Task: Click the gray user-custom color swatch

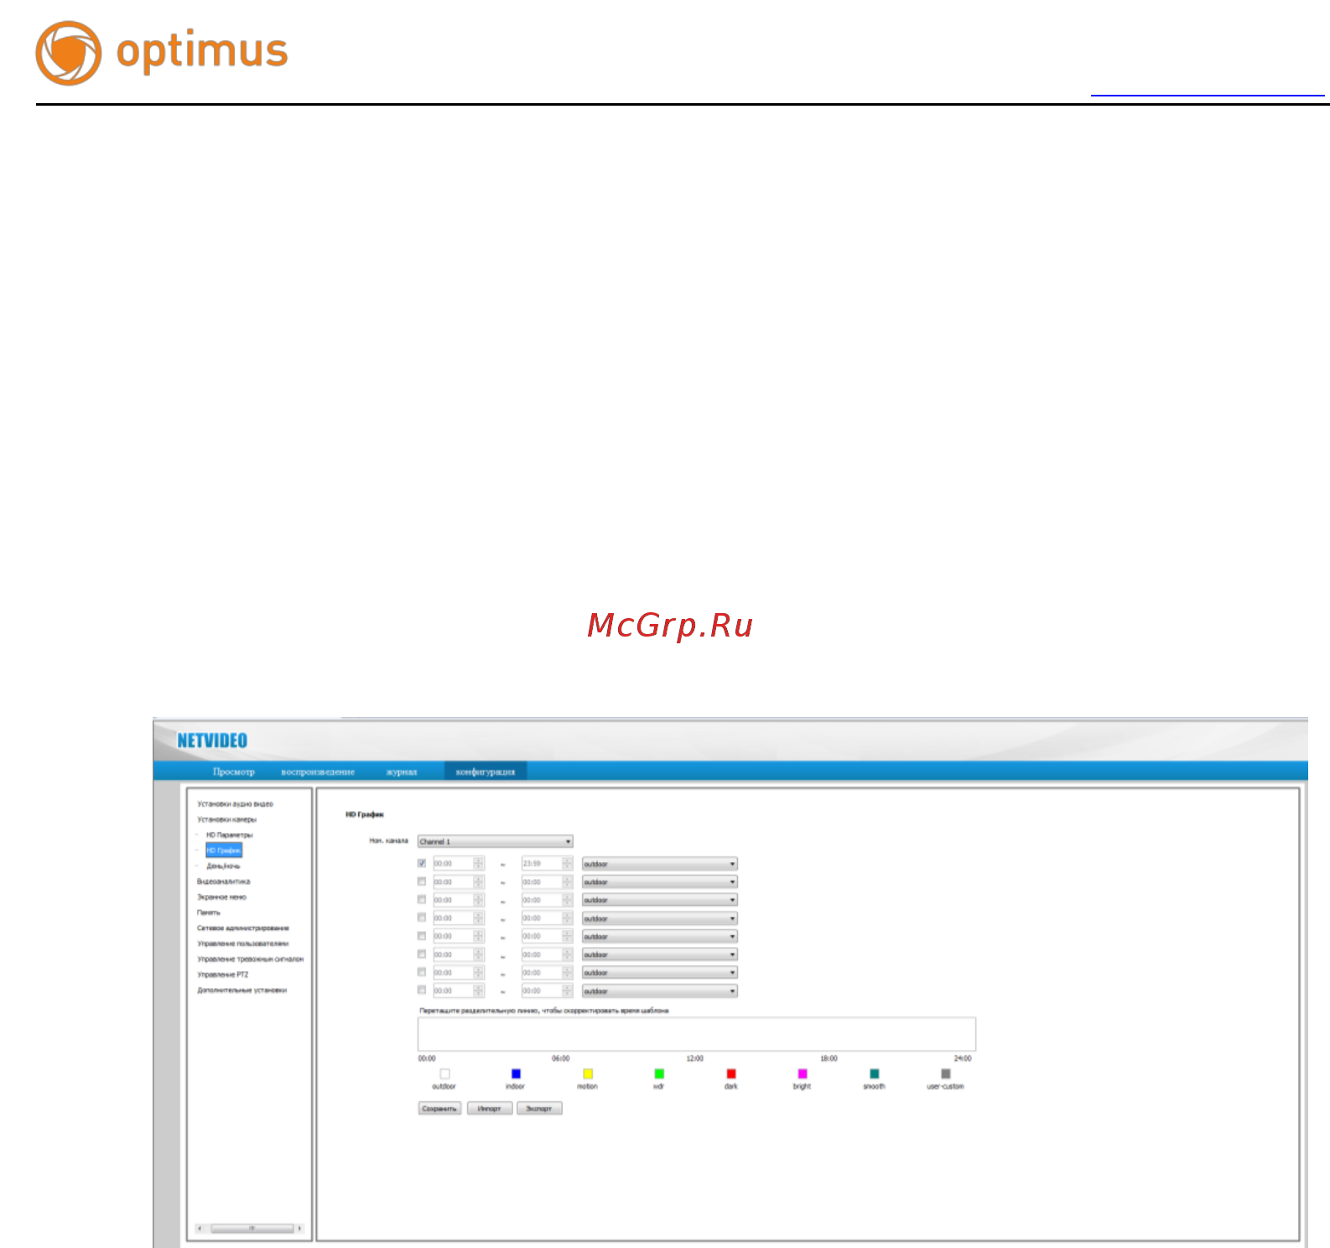Action: click(x=946, y=1074)
